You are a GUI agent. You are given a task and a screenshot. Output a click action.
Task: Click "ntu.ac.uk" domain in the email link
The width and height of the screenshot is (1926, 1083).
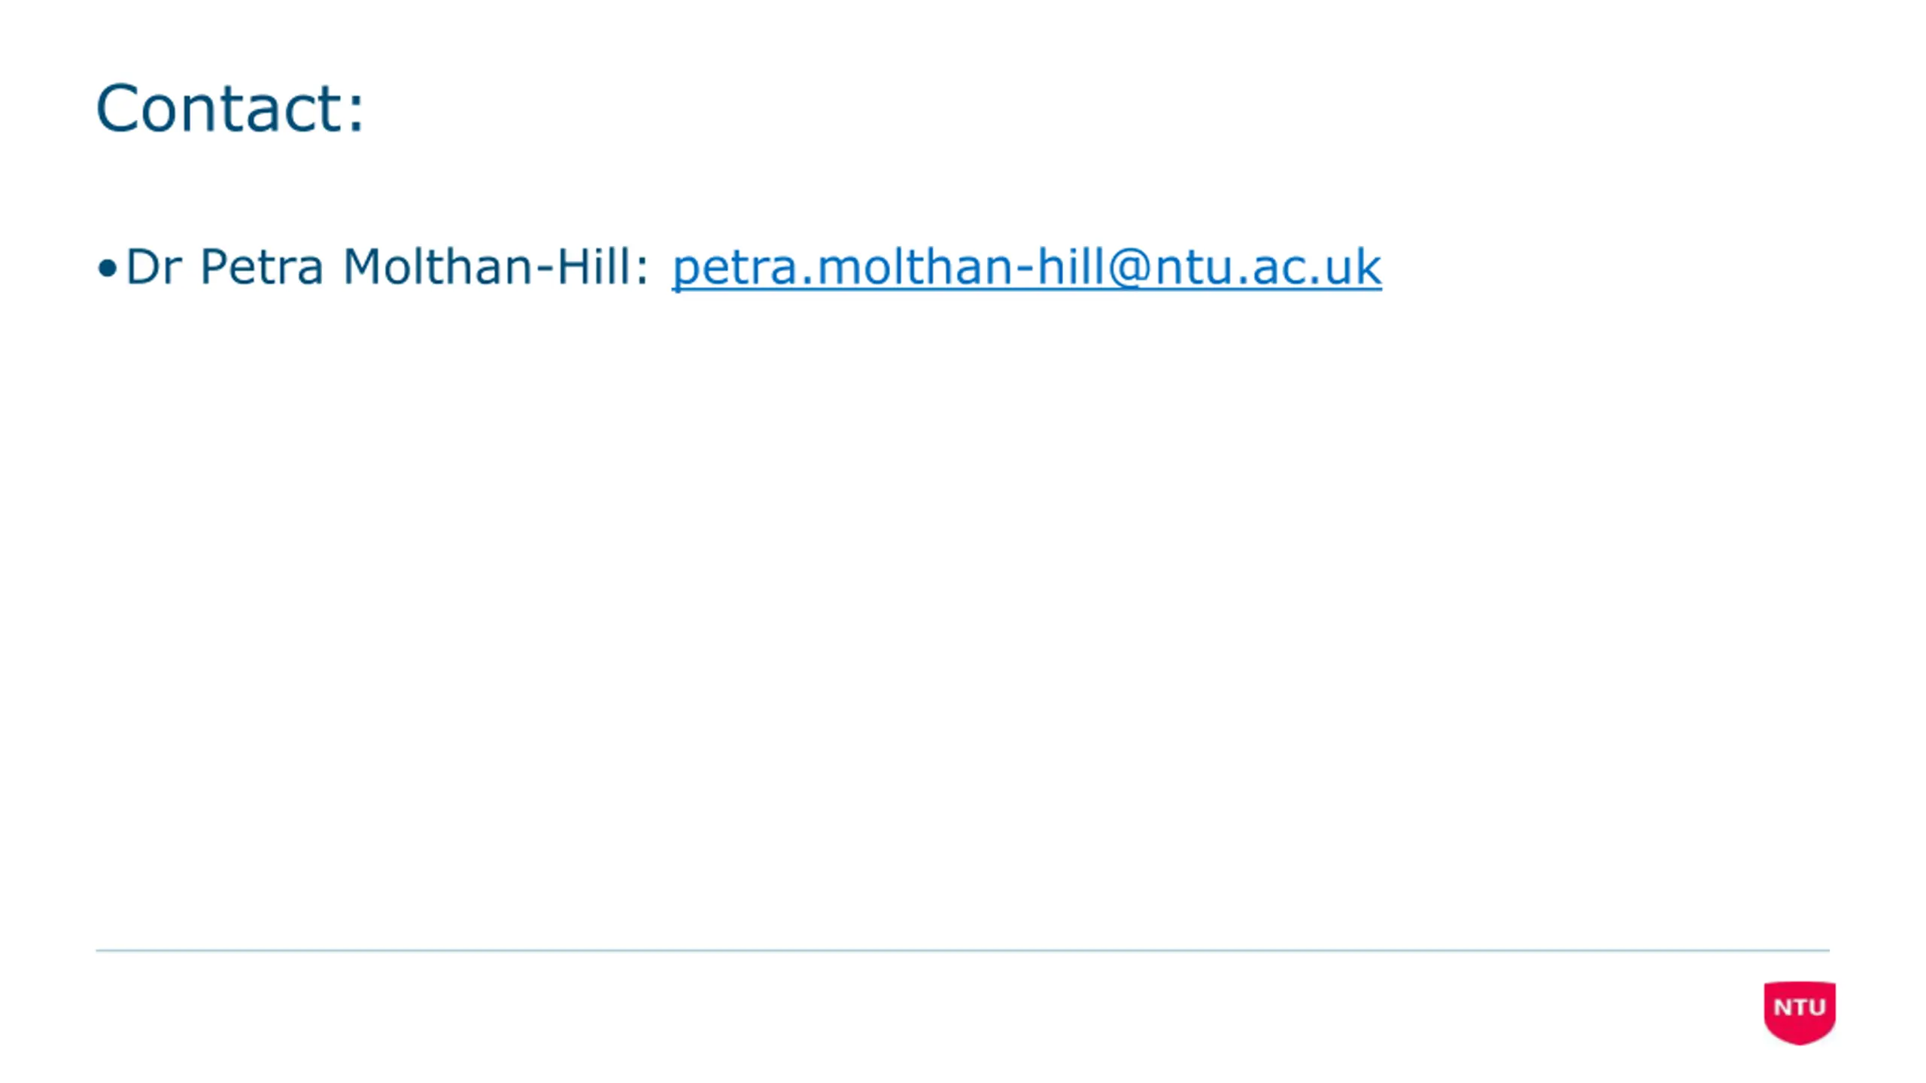click(x=1268, y=267)
